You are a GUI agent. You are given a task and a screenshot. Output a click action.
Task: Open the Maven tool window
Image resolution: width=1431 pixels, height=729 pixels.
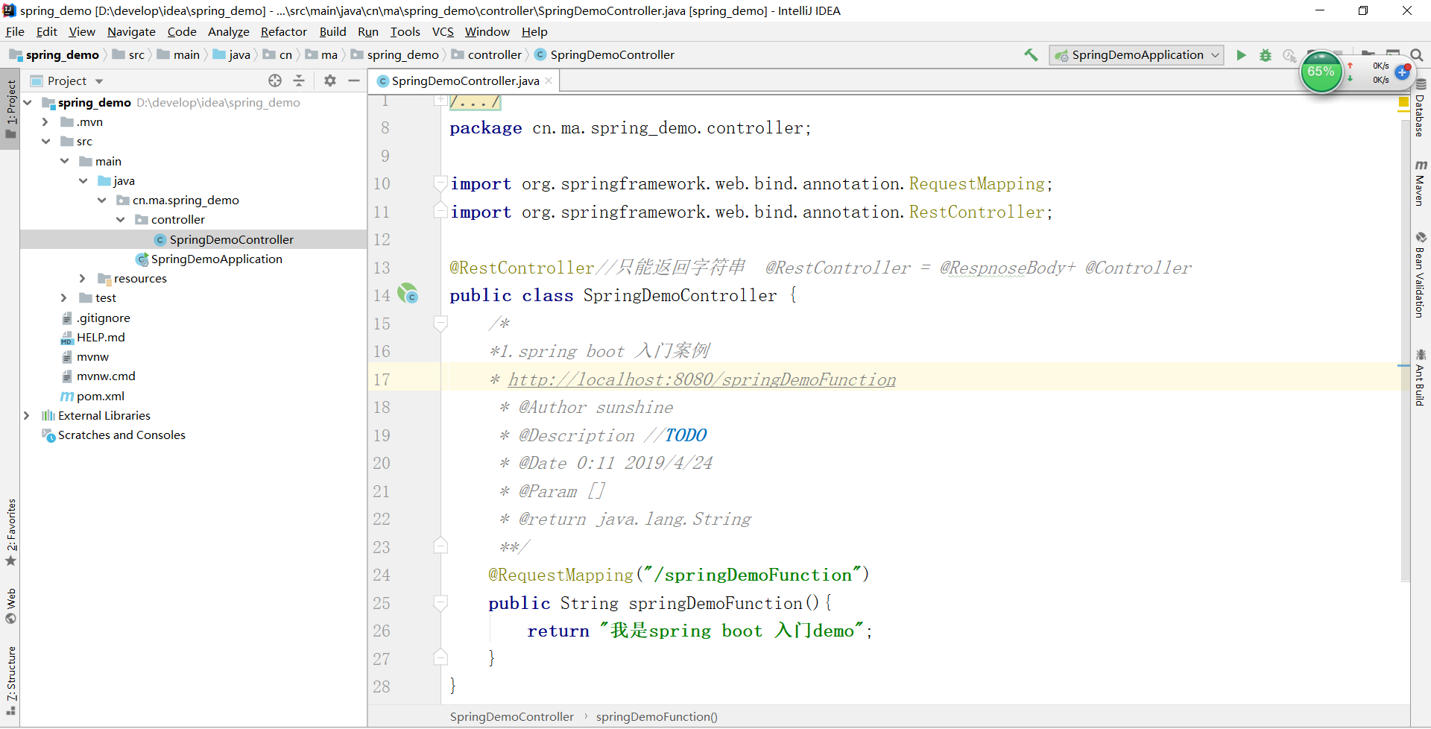(x=1421, y=183)
